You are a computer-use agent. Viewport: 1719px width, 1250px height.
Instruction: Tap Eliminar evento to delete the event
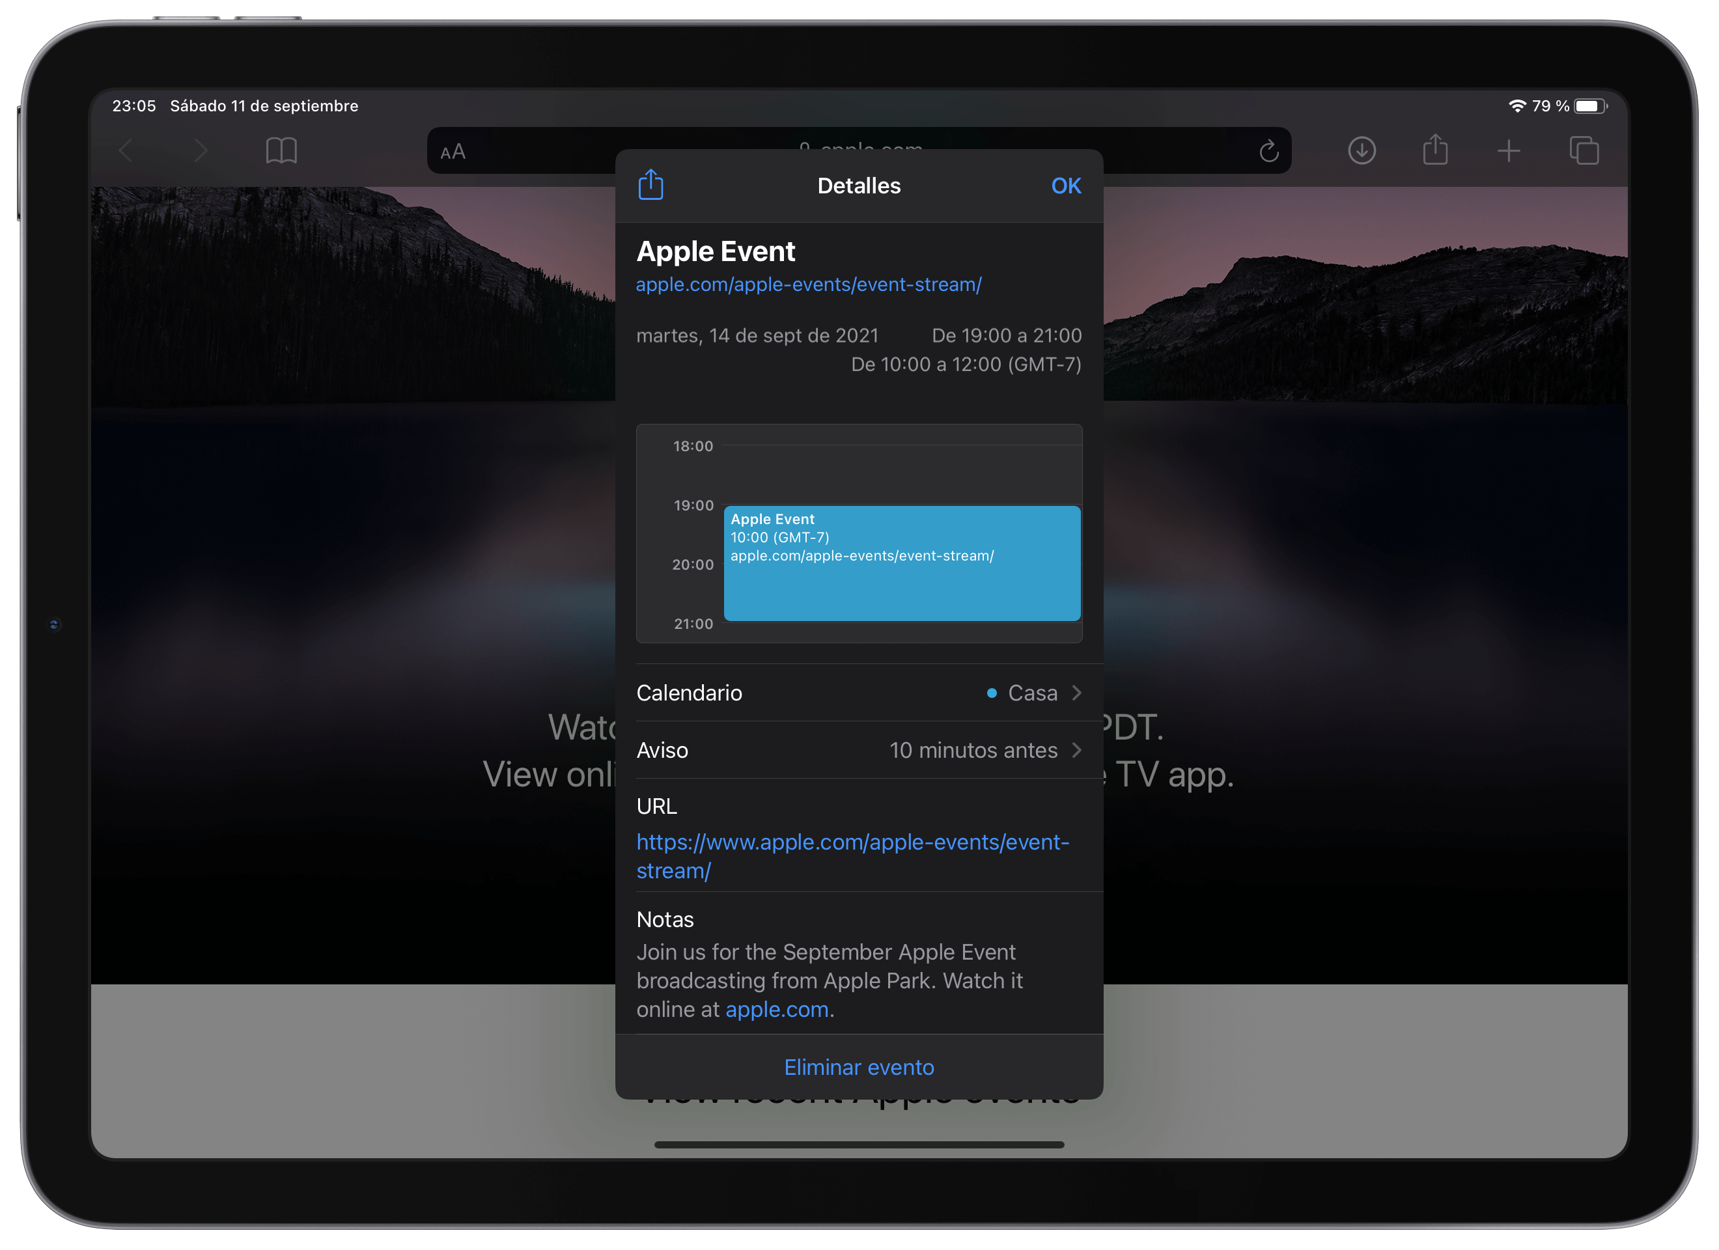pos(859,1066)
